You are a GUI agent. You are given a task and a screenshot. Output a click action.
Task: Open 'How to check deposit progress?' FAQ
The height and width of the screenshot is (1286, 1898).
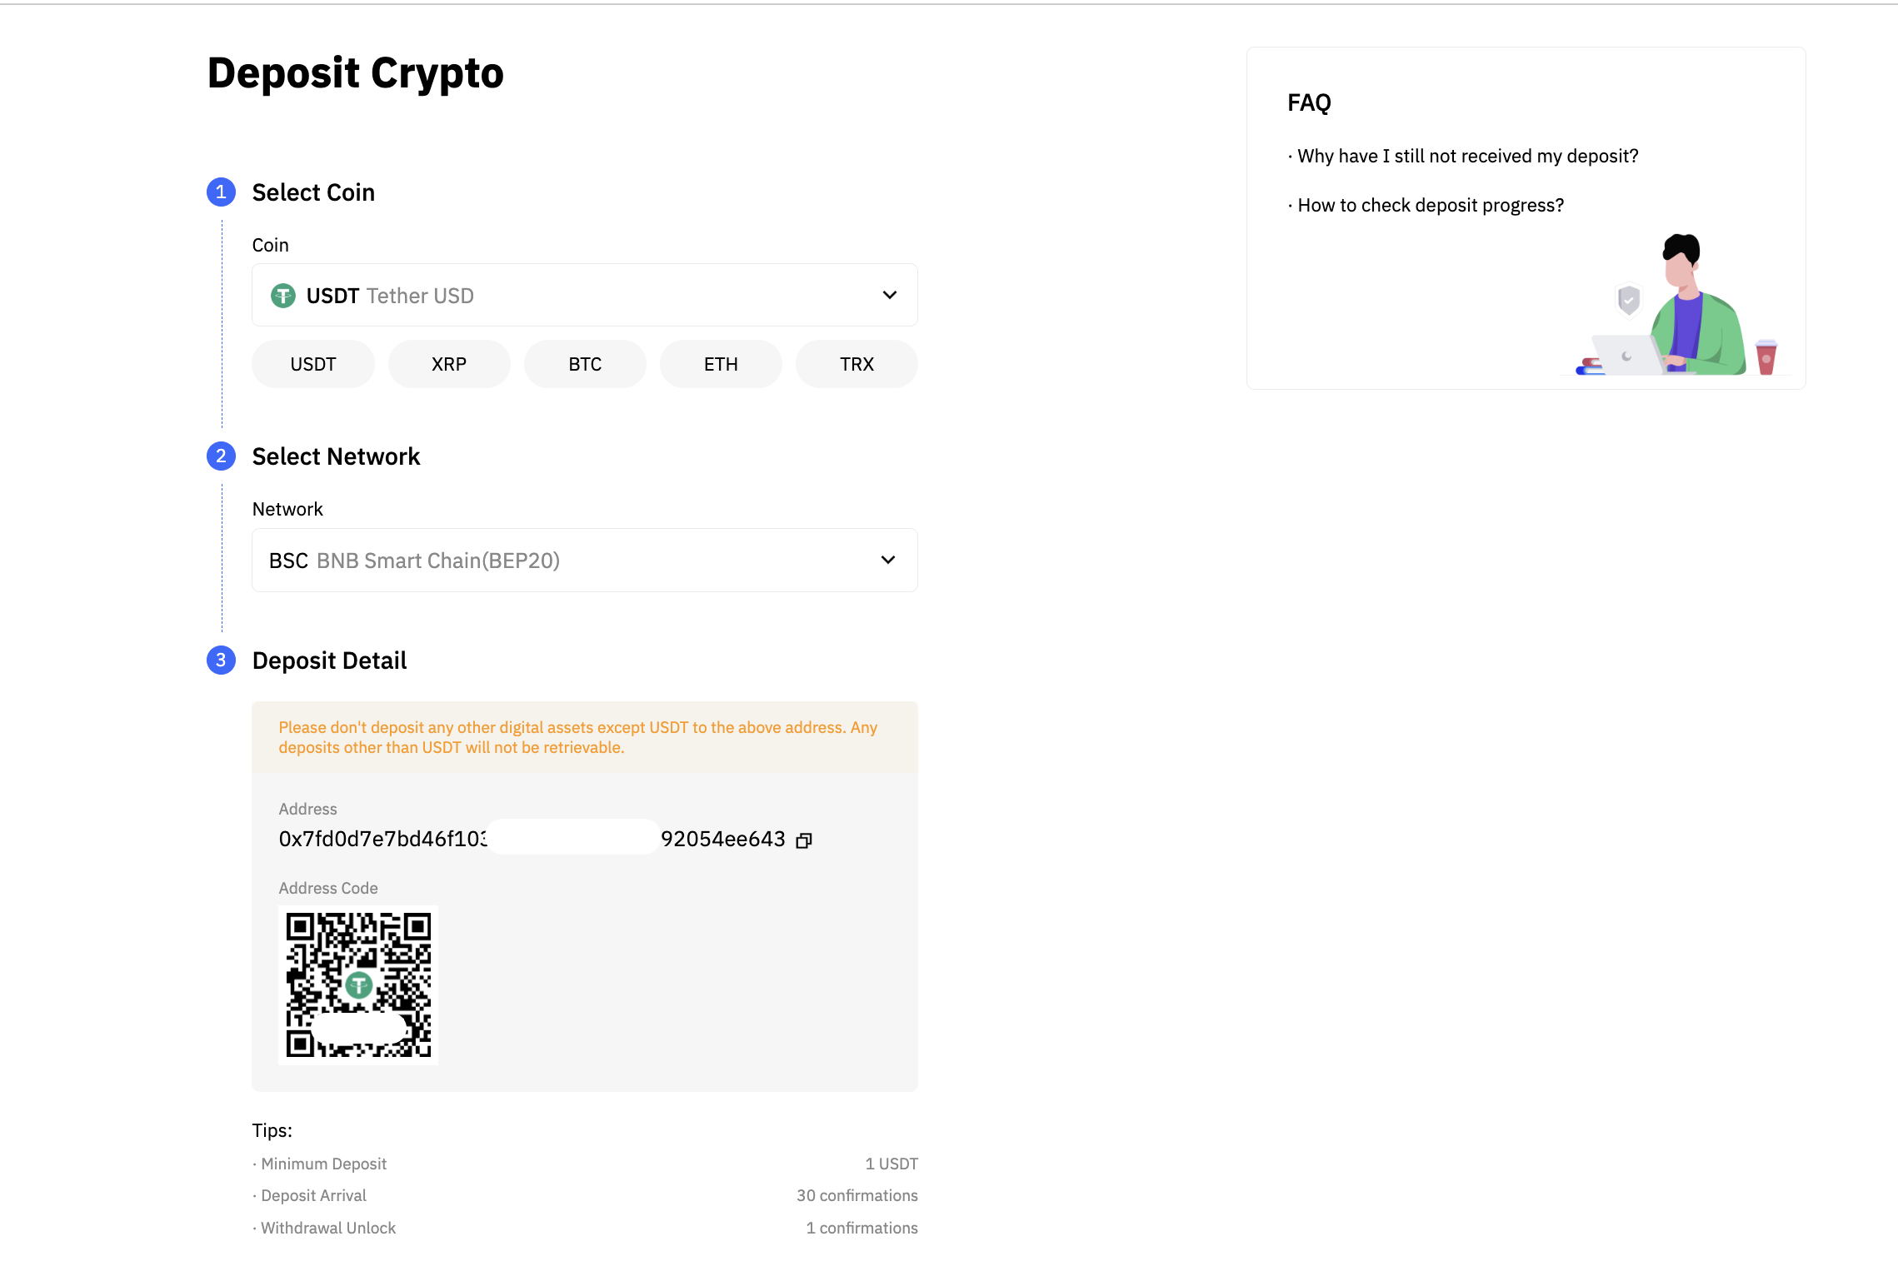1431,206
